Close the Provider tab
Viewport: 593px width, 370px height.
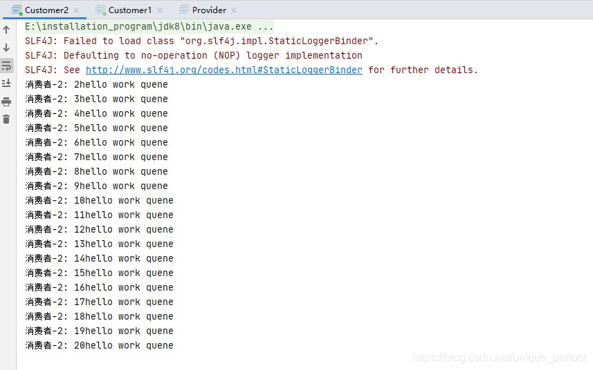click(234, 10)
